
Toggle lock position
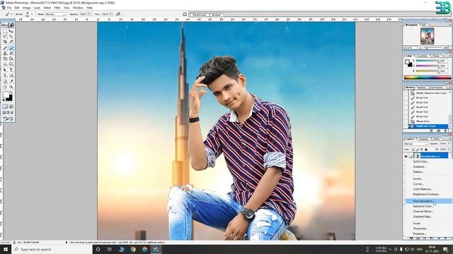pyautogui.click(x=422, y=150)
